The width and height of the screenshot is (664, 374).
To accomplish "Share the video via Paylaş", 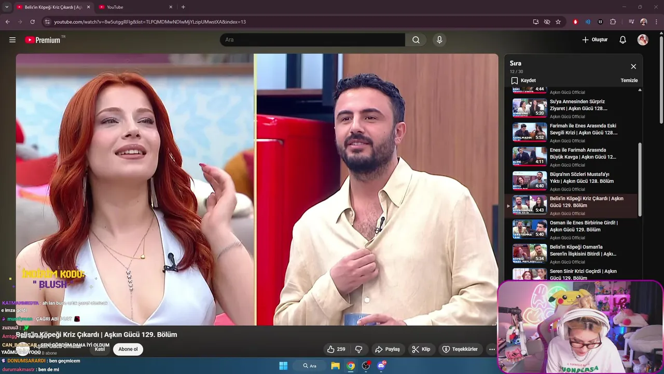I will 388,350.
